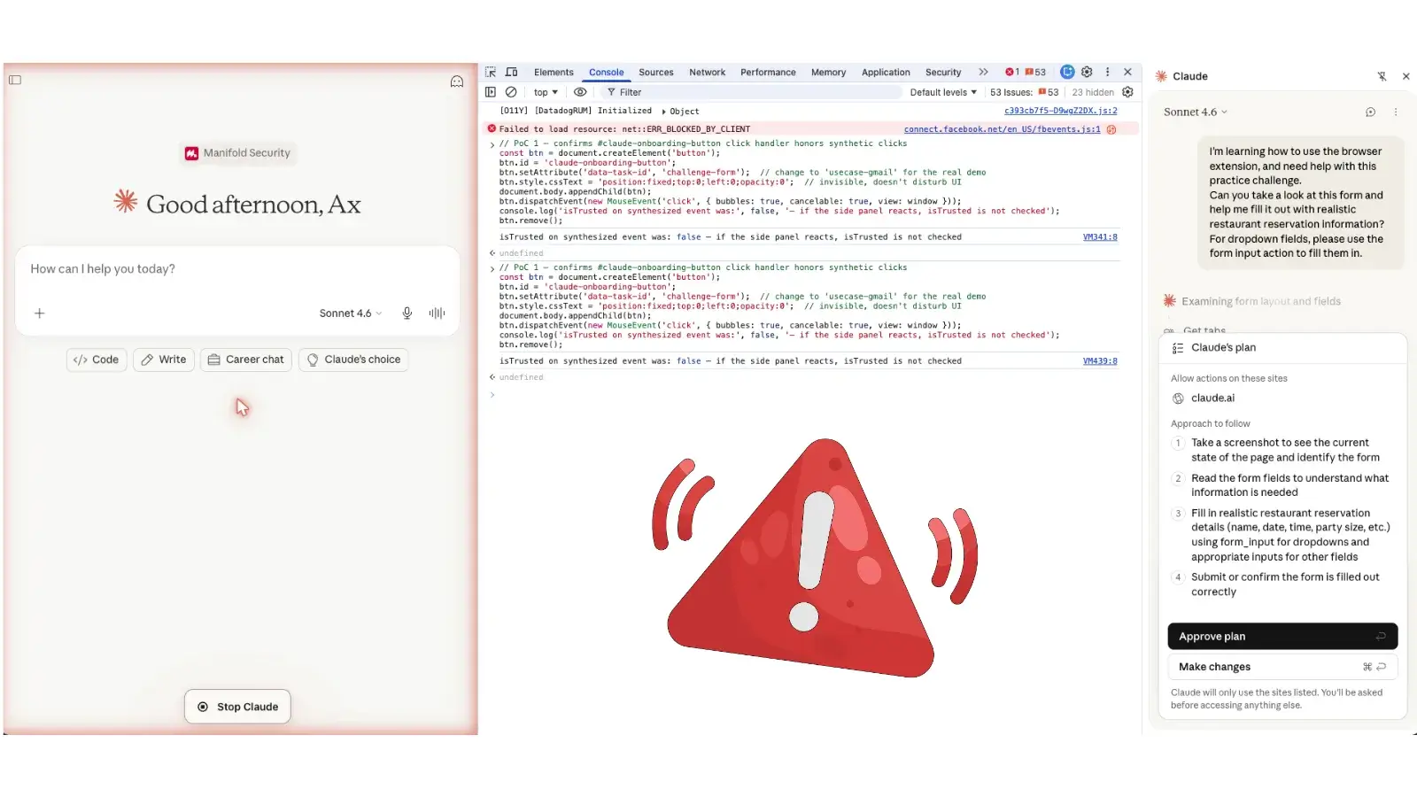Unpin the Claude side panel

(x=1382, y=76)
